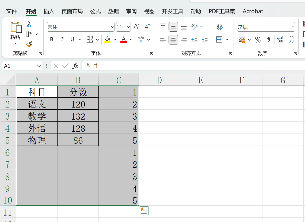
Task: Toggle Center horizontal alignment
Action: pos(173,40)
